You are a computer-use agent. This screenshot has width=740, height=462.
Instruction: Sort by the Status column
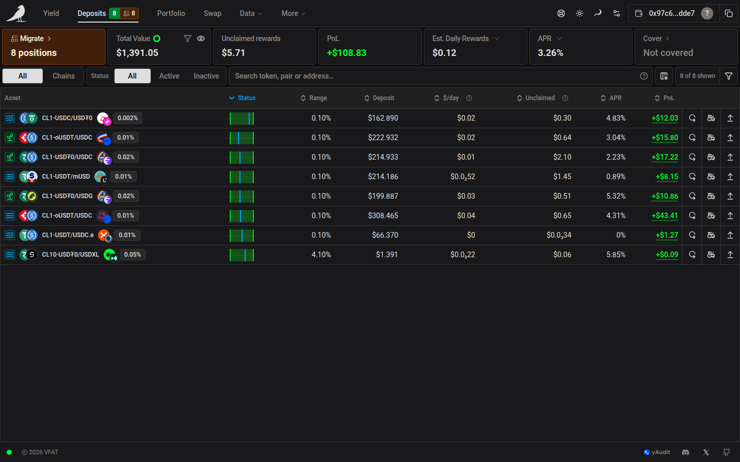[243, 98]
